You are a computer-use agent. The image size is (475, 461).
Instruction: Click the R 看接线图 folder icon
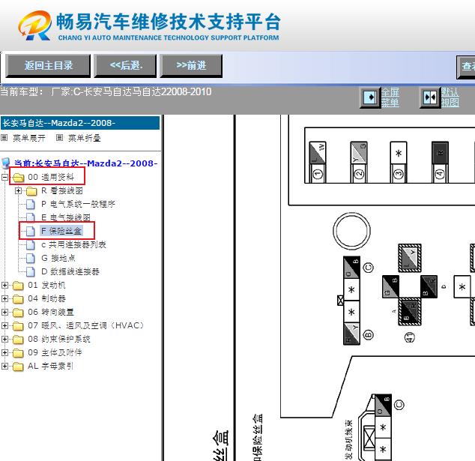tap(31, 191)
